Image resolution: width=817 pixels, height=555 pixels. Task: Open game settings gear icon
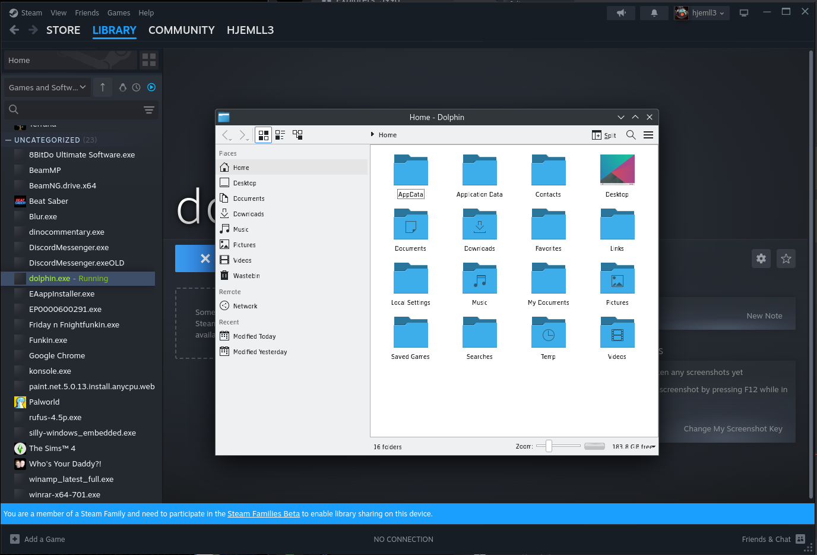click(761, 258)
